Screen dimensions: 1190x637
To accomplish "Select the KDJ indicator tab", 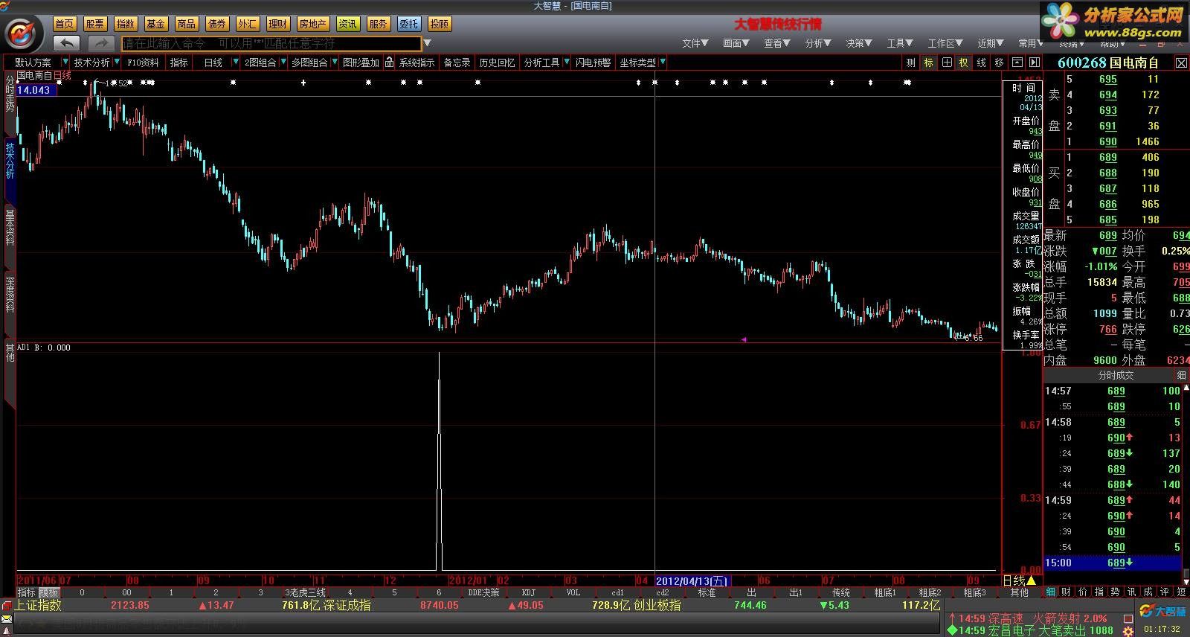I will click(528, 592).
